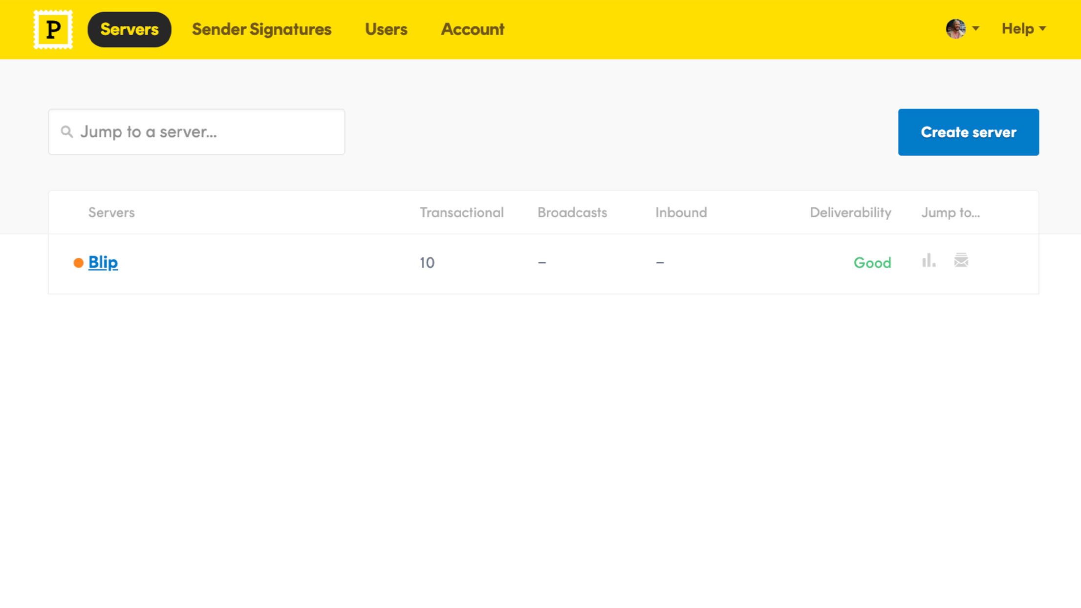Click the Broadcasts column header
This screenshot has width=1081, height=608.
click(572, 212)
